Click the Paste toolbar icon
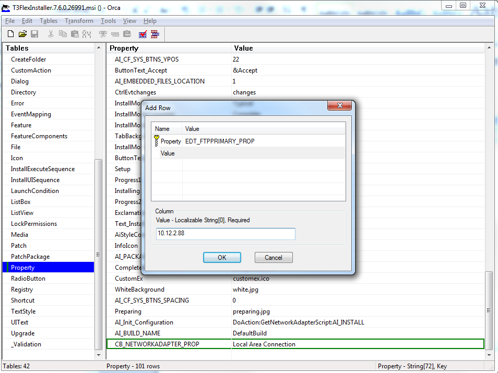The image size is (498, 373). click(x=75, y=34)
